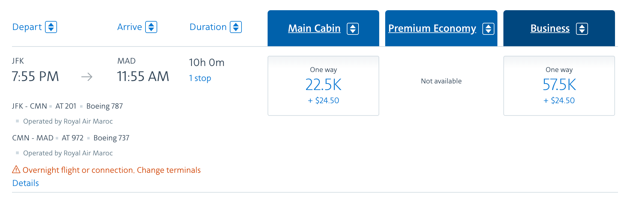This screenshot has width=627, height=204.
Task: Toggle the Main Cabin price sort icon
Action: click(353, 29)
